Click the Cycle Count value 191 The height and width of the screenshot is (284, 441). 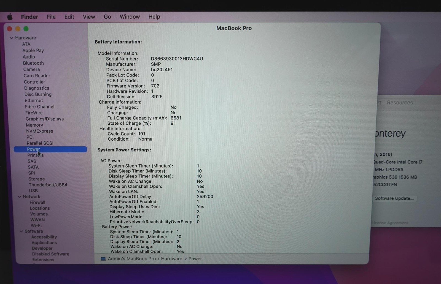pyautogui.click(x=142, y=134)
